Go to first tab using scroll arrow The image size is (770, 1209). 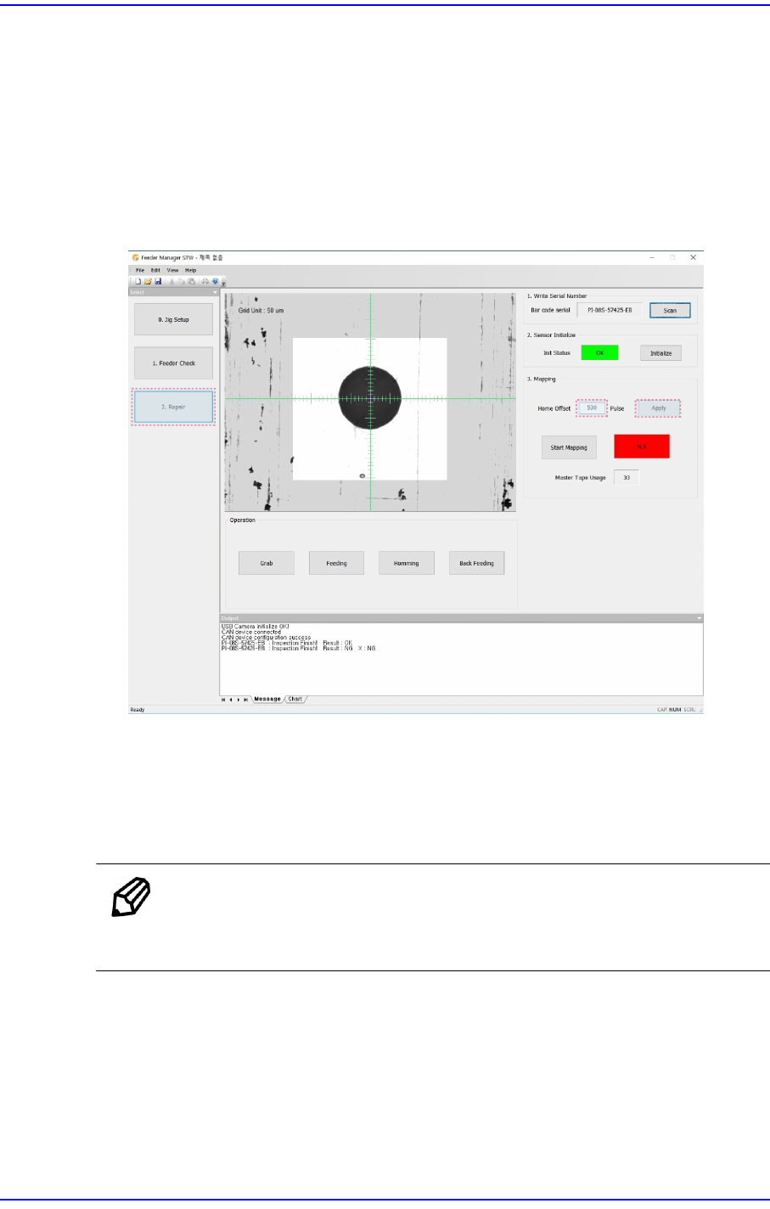coord(223,700)
